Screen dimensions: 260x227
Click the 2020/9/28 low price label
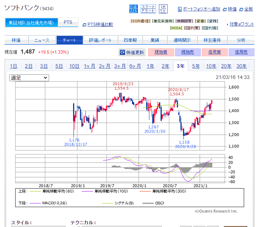coord(186,144)
